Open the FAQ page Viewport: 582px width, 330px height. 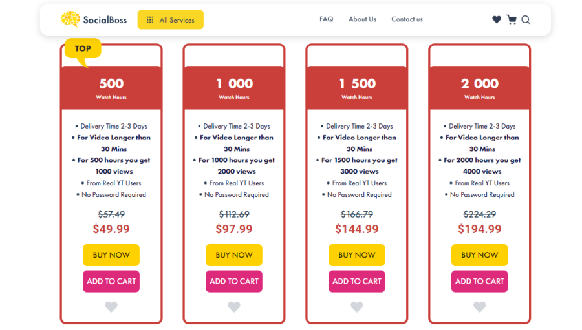[327, 19]
